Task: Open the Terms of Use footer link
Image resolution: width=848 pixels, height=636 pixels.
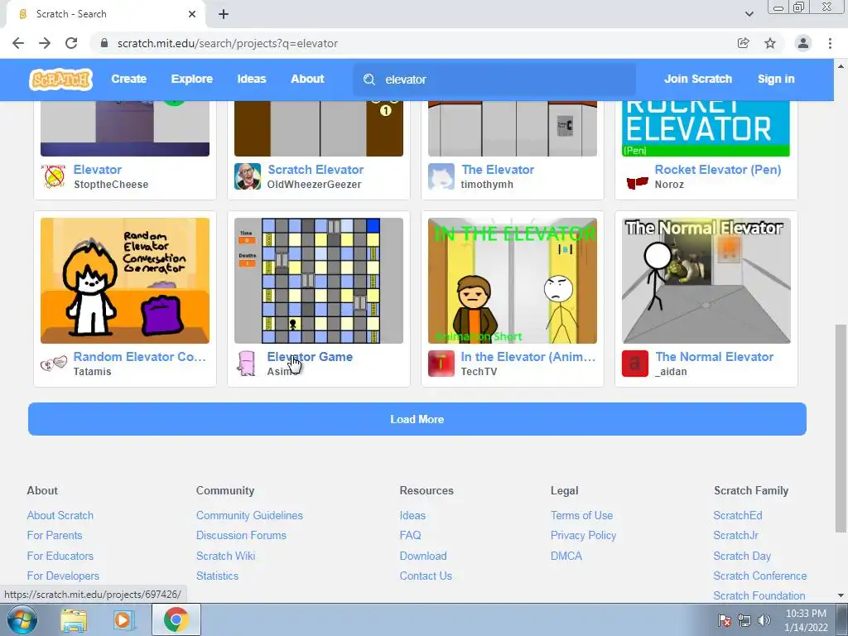Action: (x=582, y=515)
